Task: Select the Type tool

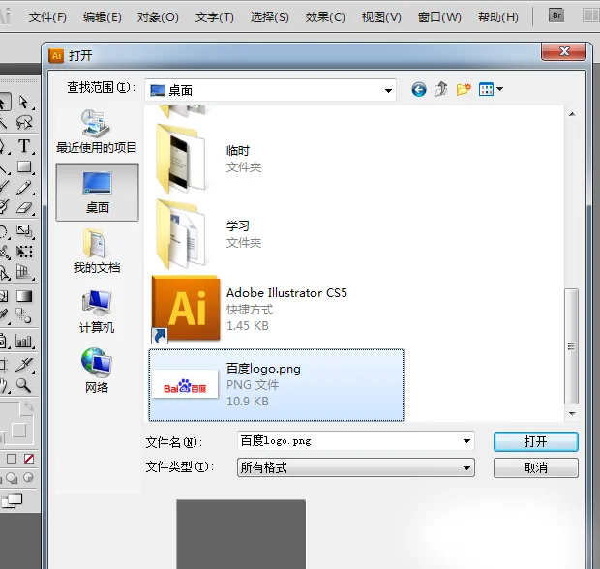Action: pos(24,146)
